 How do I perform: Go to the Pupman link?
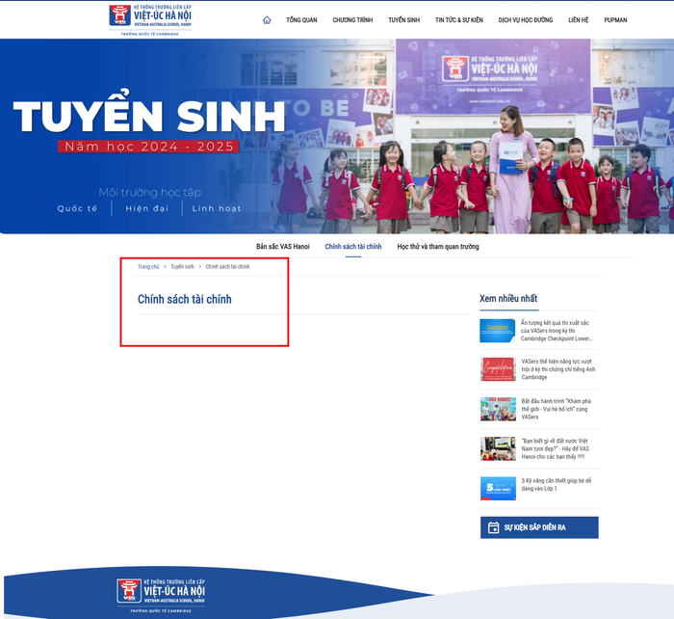point(615,20)
